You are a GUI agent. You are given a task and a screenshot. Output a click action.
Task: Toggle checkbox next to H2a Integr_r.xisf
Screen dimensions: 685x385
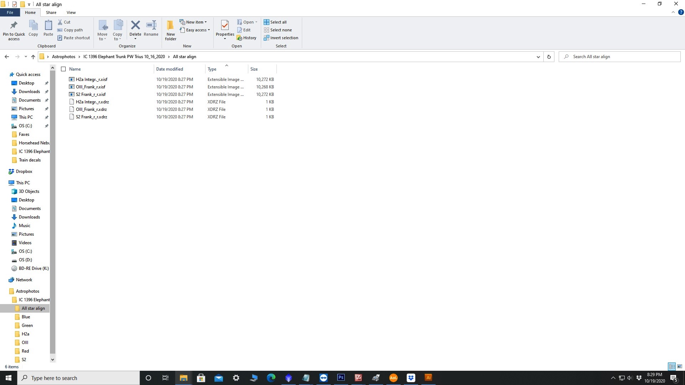pos(64,79)
